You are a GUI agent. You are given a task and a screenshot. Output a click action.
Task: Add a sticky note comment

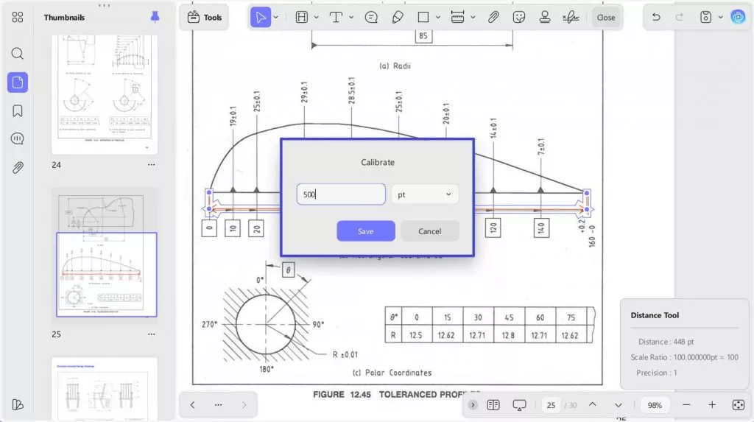pyautogui.click(x=371, y=18)
